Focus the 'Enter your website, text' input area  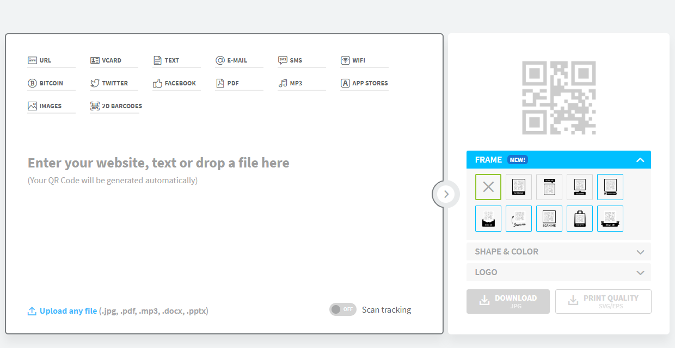158,163
